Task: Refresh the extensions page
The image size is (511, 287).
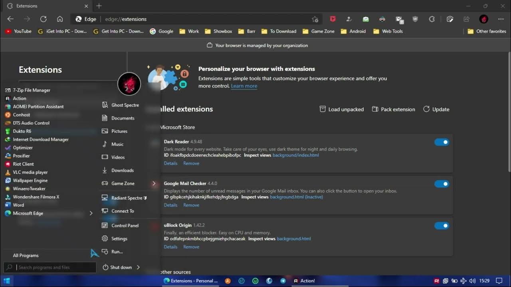Action: point(43,19)
